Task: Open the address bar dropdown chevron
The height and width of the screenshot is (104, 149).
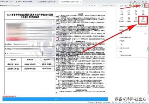Action: pyautogui.click(x=94, y=5)
